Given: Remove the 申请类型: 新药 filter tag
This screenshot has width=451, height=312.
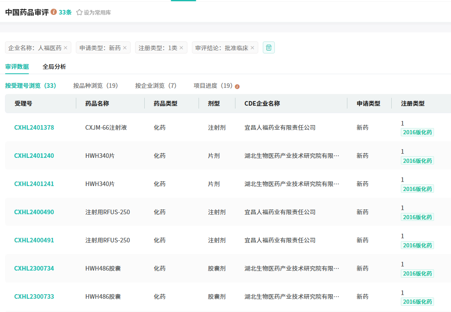Looking at the screenshot, I should click(x=125, y=48).
